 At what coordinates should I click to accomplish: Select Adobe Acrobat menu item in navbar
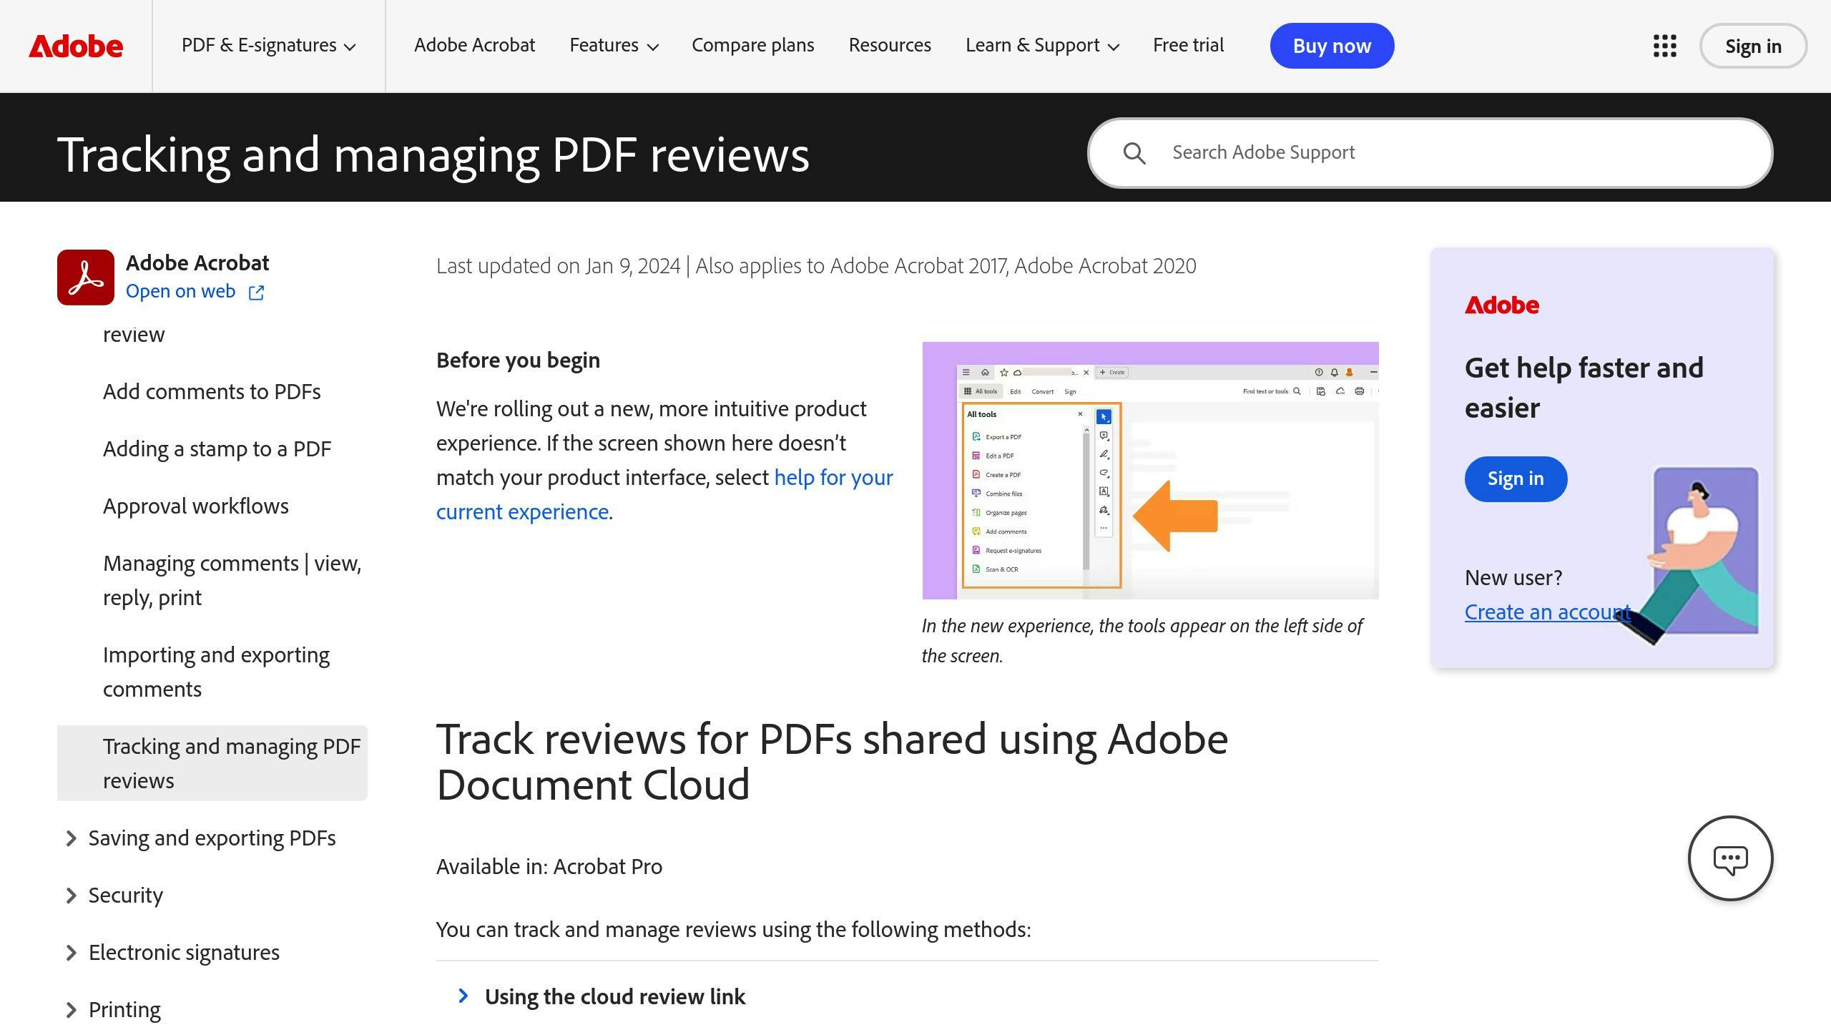tap(476, 45)
